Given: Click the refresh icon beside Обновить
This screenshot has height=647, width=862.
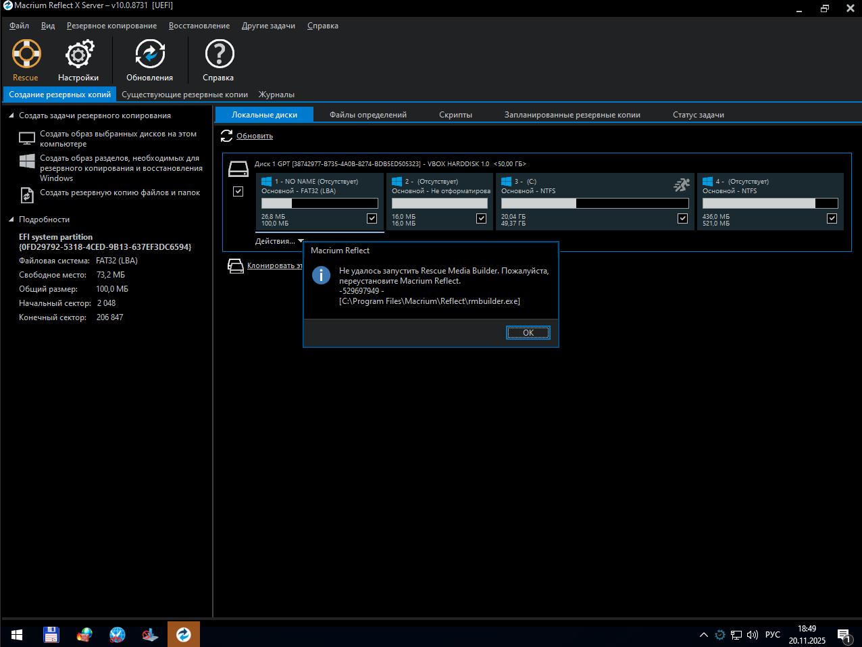Looking at the screenshot, I should click(227, 136).
